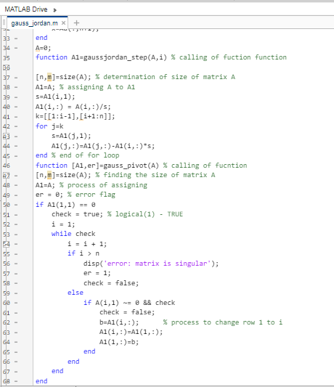Click 'if A(i,1) ~= 0 && check' line
Viewport: 334px width, 387px height.
(x=129, y=303)
